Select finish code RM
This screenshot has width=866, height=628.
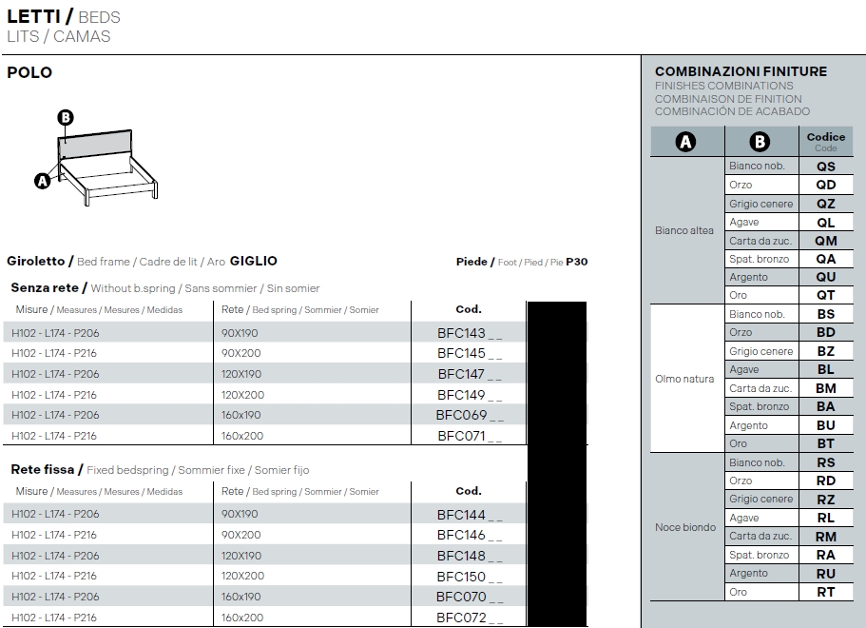pos(826,537)
